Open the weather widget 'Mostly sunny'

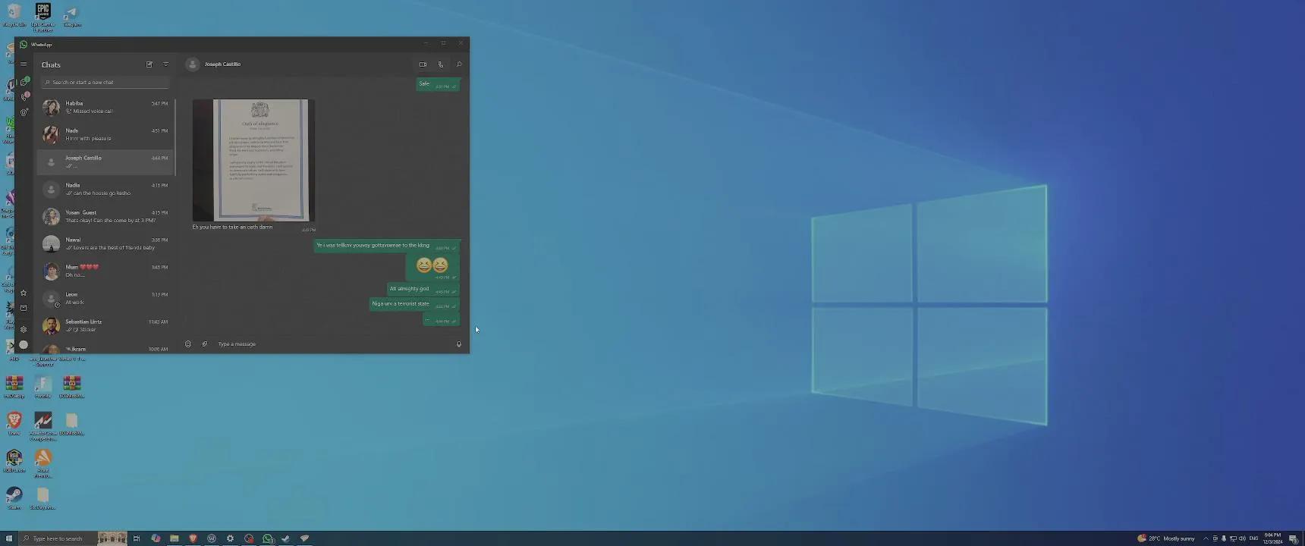1165,538
